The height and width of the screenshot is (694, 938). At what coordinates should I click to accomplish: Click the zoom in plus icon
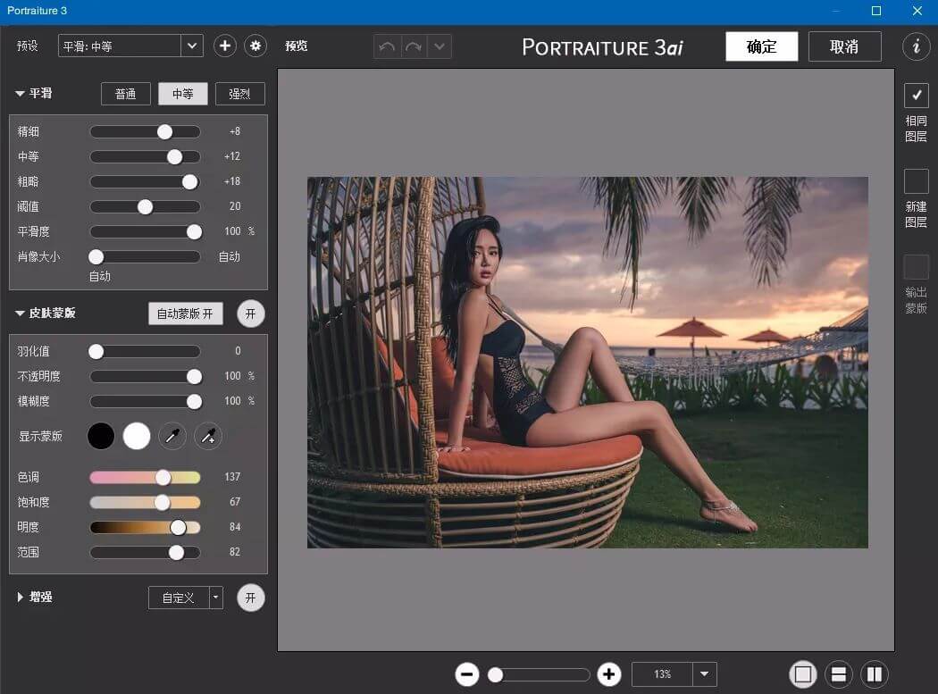(609, 674)
